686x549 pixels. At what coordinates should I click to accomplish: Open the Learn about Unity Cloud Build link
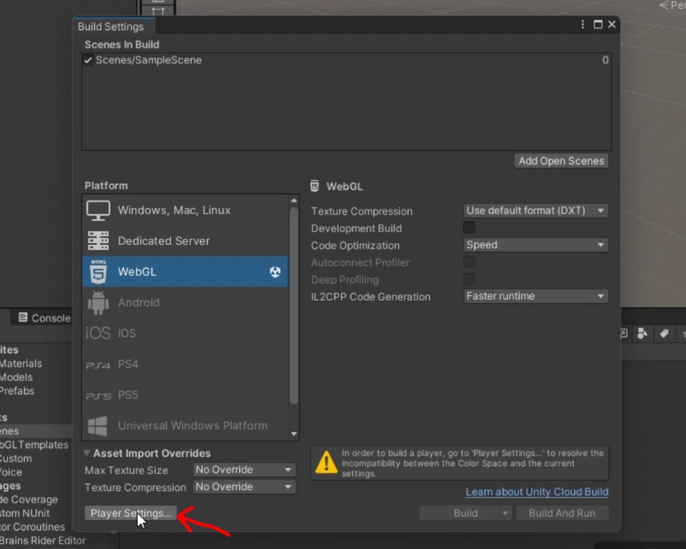(x=536, y=491)
